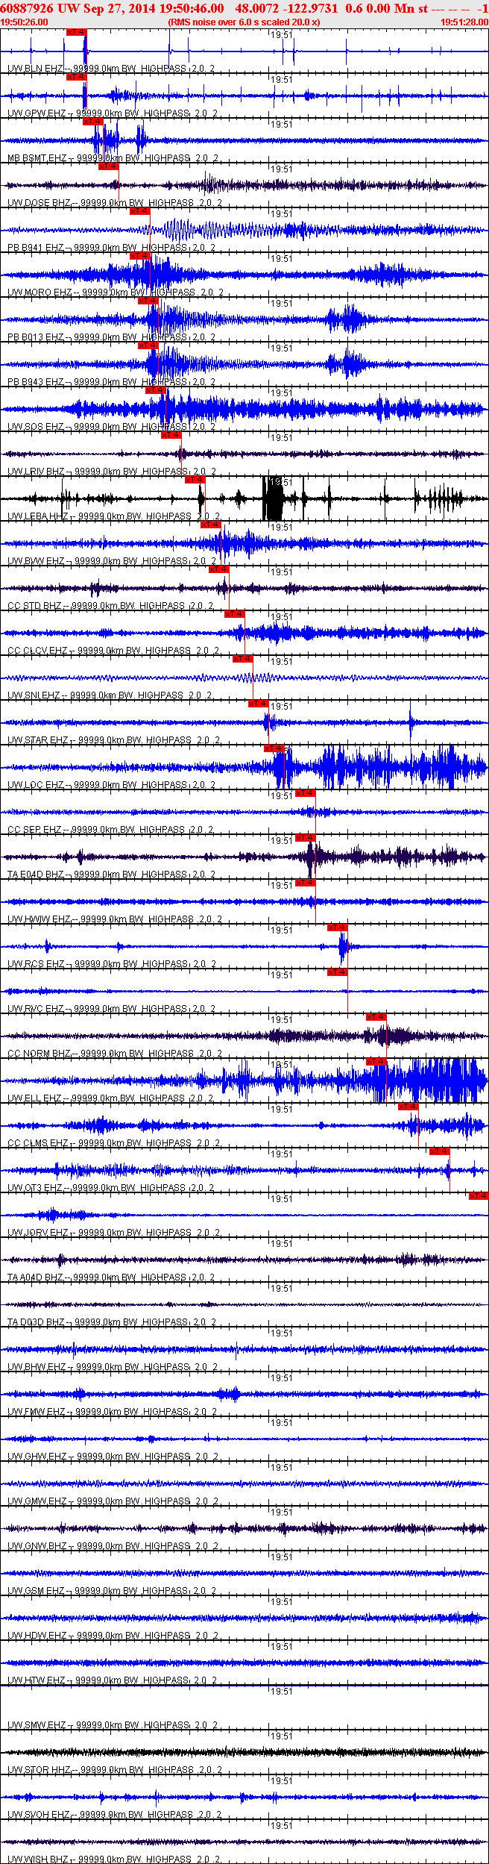Click the event ID 60887926 in header
The width and height of the screenshot is (489, 1864).
[26, 8]
